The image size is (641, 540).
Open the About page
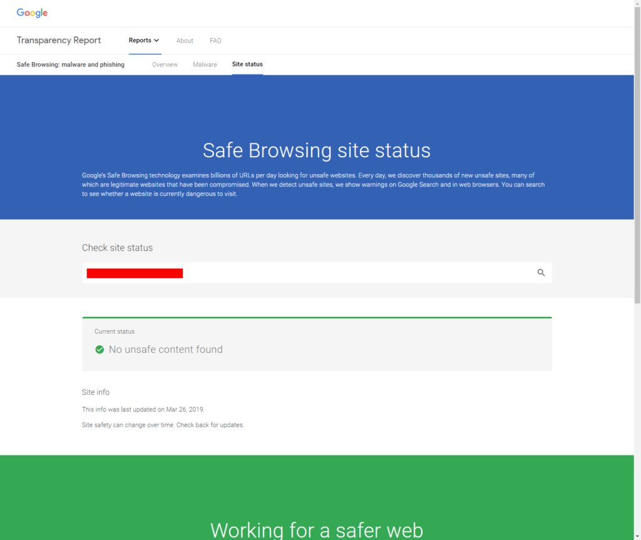pyautogui.click(x=185, y=41)
